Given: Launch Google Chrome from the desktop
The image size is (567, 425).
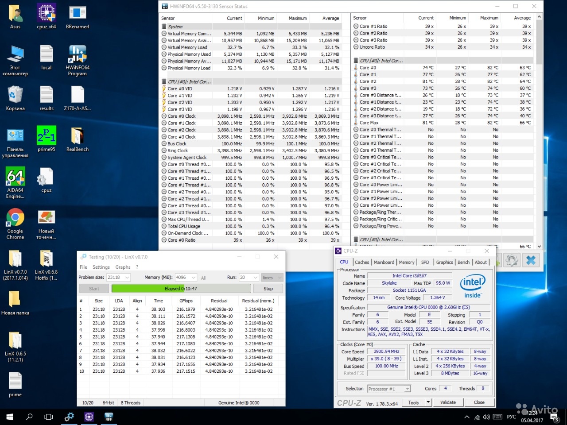Looking at the screenshot, I should click(x=15, y=224).
